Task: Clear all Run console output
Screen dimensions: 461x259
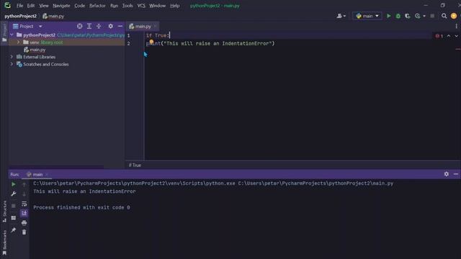Action: (24, 232)
